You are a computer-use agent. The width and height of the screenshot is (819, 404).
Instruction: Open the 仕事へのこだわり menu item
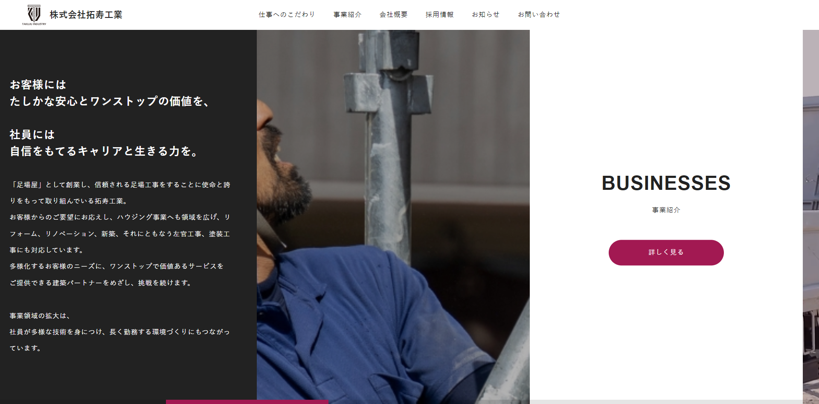[x=287, y=15]
